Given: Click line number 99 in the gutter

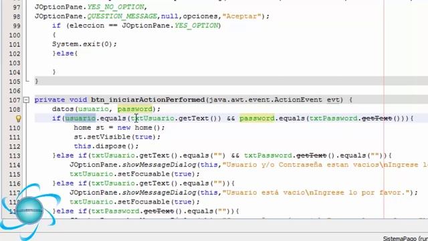Looking at the screenshot, I should (16, 25).
